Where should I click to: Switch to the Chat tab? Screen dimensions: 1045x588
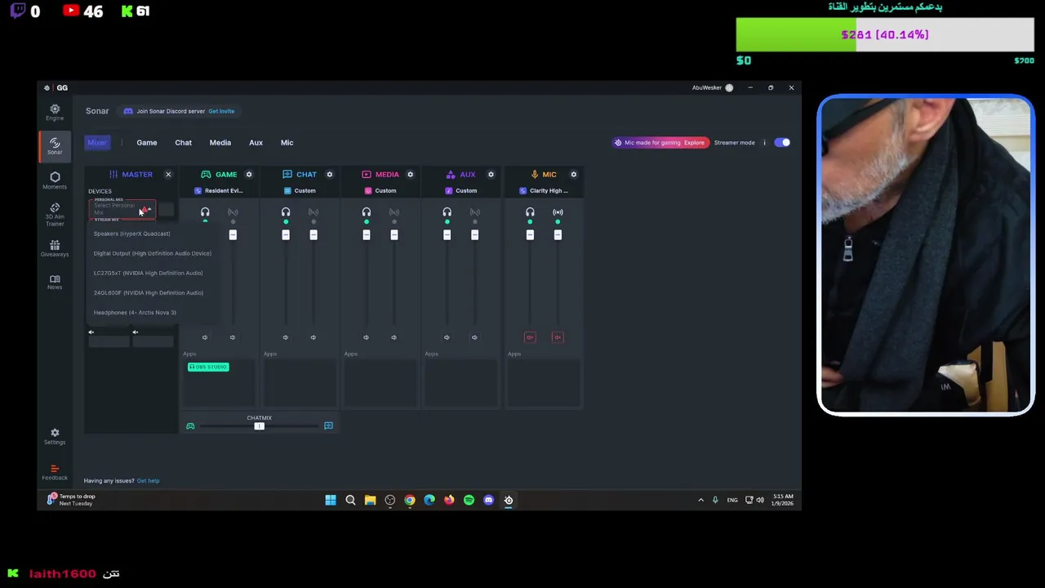pyautogui.click(x=183, y=142)
